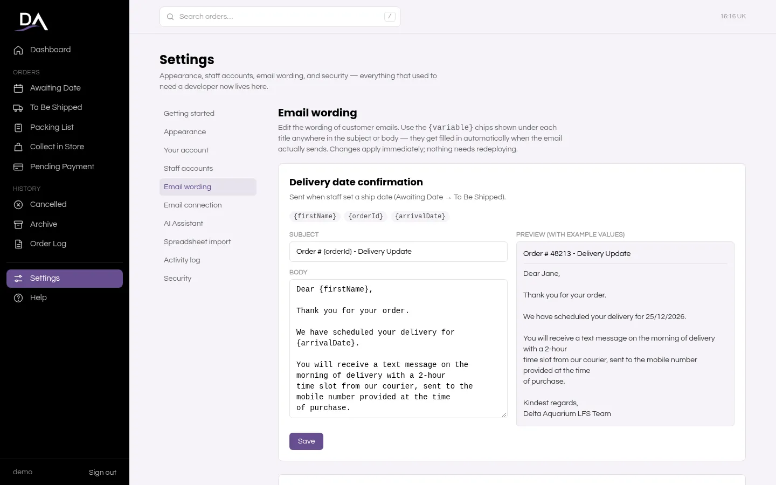Insert the {firstName} variable chip
The height and width of the screenshot is (485, 776).
[x=315, y=217]
